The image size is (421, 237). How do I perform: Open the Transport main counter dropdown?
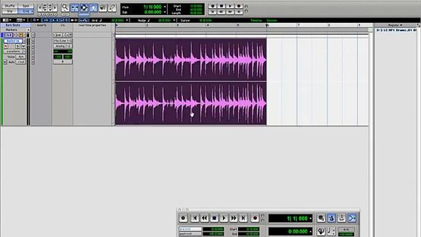(x=310, y=219)
